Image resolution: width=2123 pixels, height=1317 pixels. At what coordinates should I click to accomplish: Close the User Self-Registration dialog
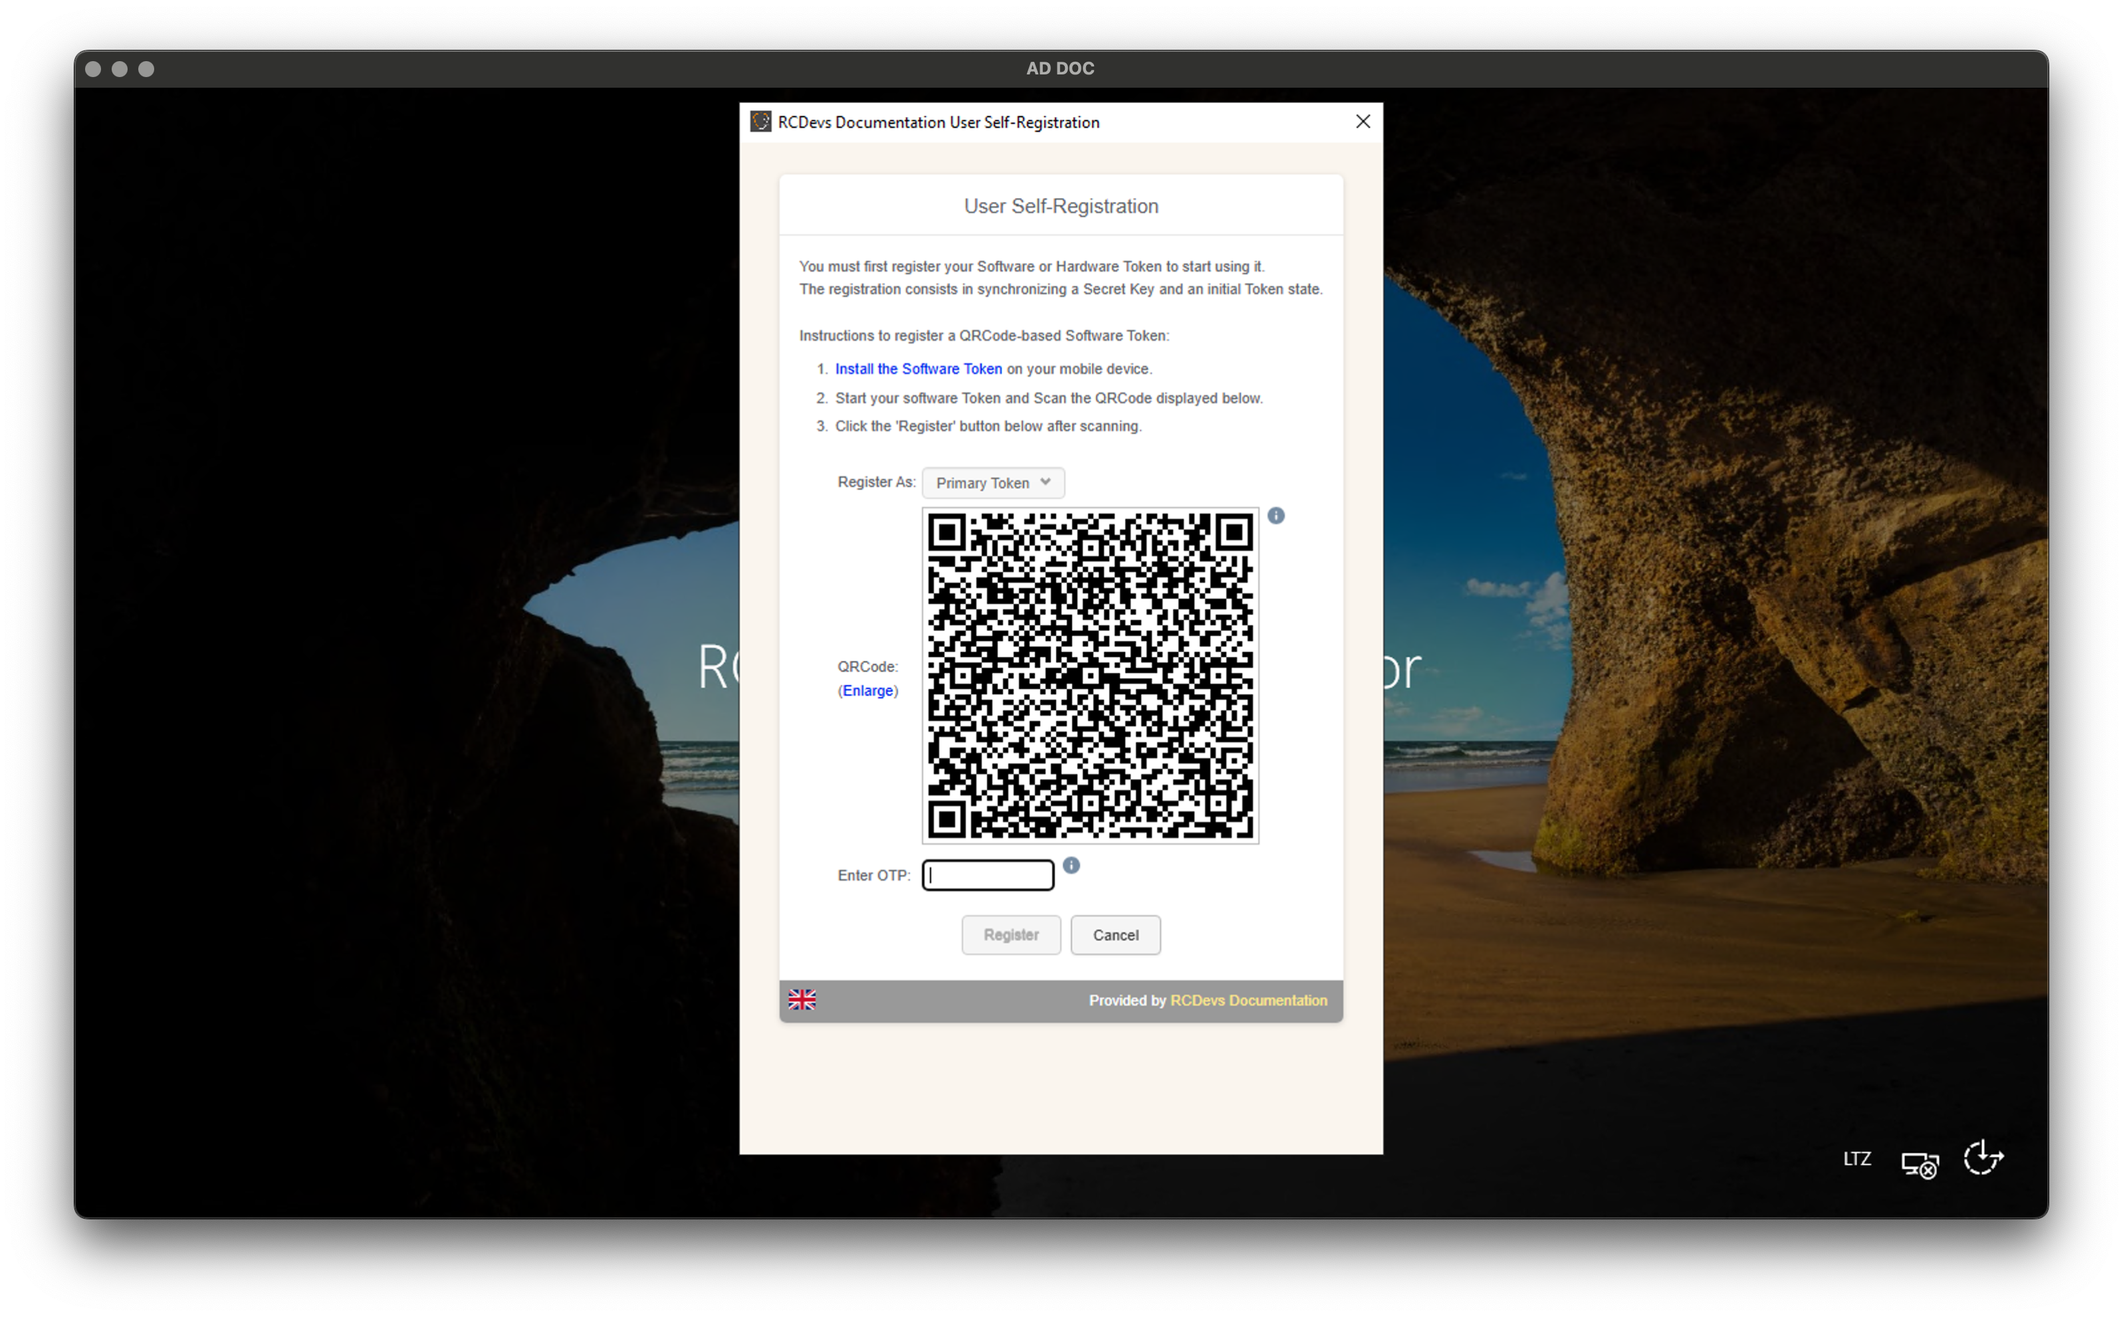pos(1363,122)
